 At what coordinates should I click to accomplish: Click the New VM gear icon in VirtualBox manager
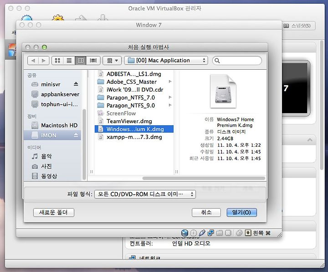[x=26, y=18]
